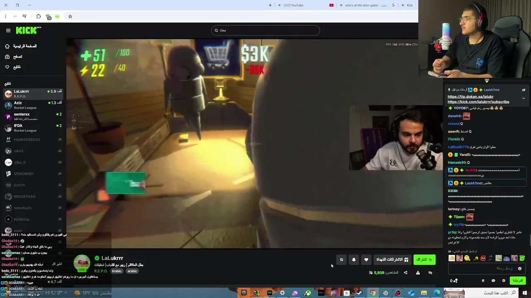
Task: Click the browser bookmark star icon
Action: click(x=70, y=17)
